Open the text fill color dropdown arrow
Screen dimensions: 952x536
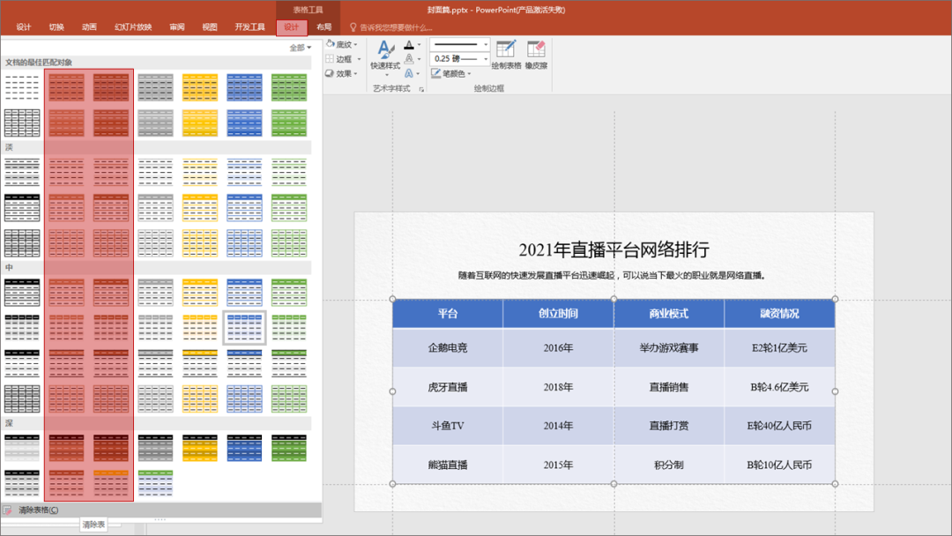pyautogui.click(x=419, y=44)
